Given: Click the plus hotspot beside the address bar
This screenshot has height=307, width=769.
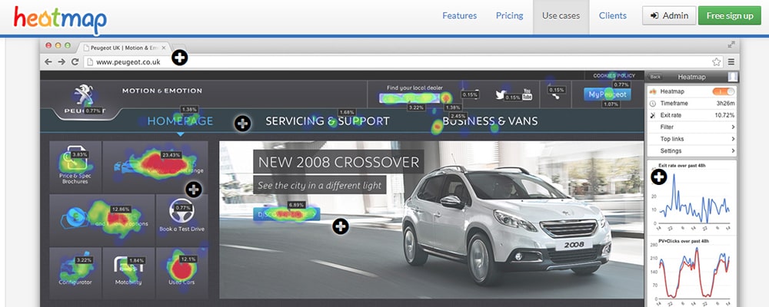Looking at the screenshot, I should 179,58.
